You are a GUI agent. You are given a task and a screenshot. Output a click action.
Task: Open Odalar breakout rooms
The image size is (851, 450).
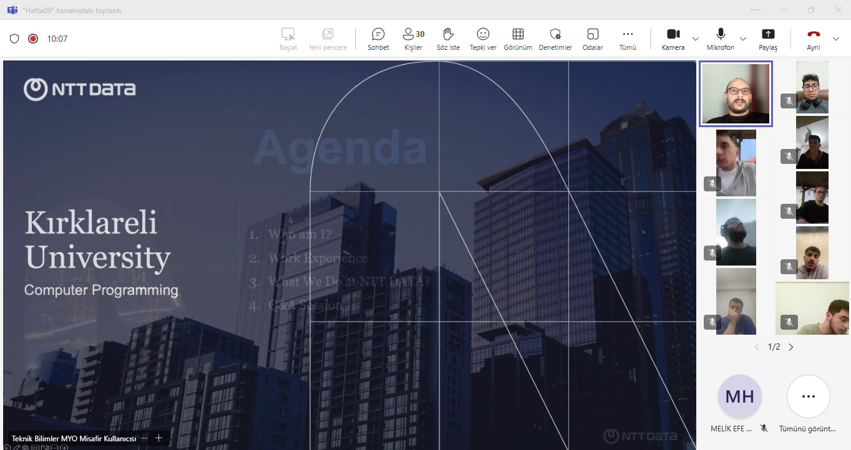pyautogui.click(x=593, y=39)
